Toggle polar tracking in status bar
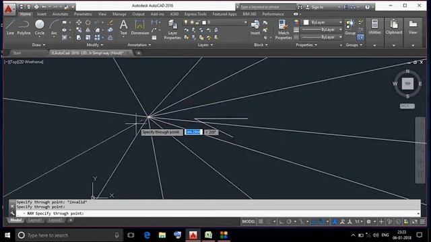Viewport: 431px width, 242px height. tap(289, 221)
